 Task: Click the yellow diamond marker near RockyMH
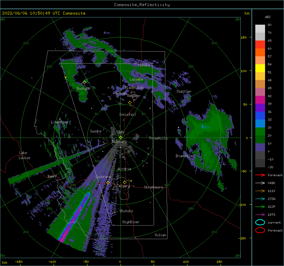84,83
